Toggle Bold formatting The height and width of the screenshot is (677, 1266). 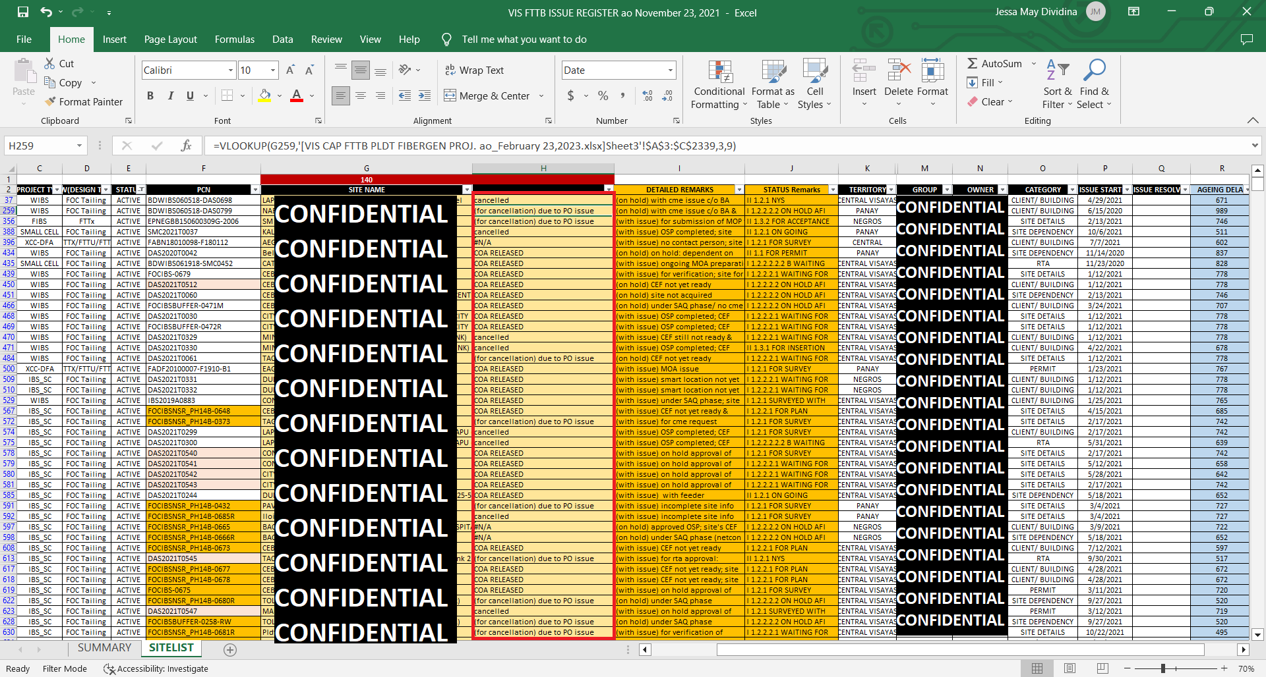click(x=150, y=95)
